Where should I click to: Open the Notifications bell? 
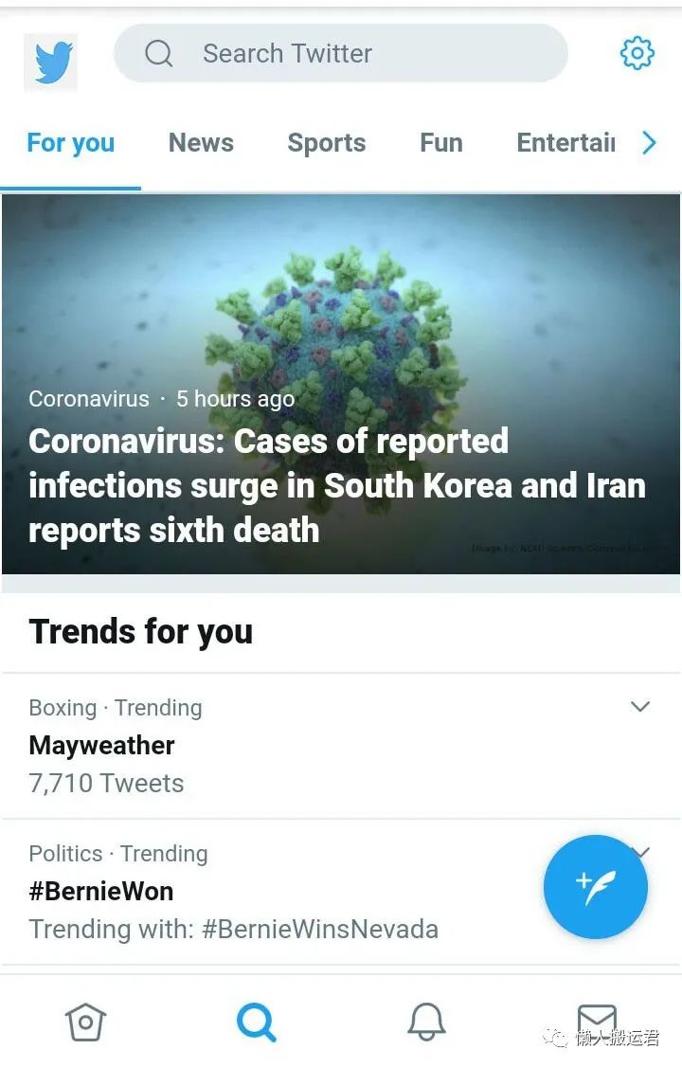[426, 1022]
